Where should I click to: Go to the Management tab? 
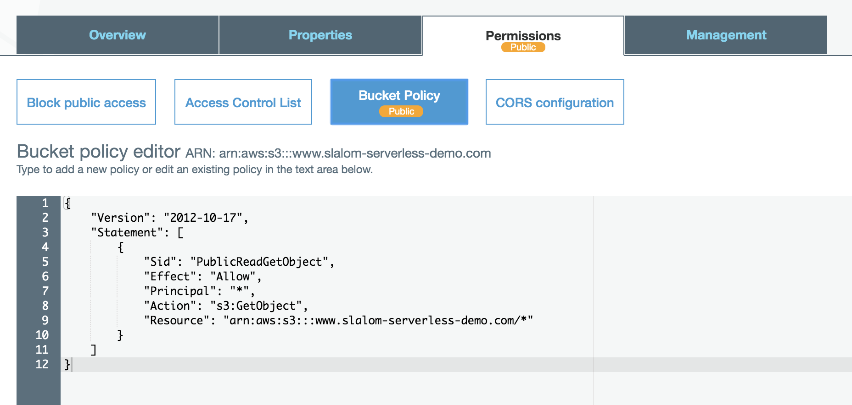[726, 35]
